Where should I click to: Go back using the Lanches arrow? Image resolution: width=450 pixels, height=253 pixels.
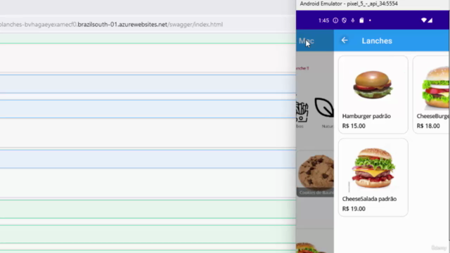point(345,41)
